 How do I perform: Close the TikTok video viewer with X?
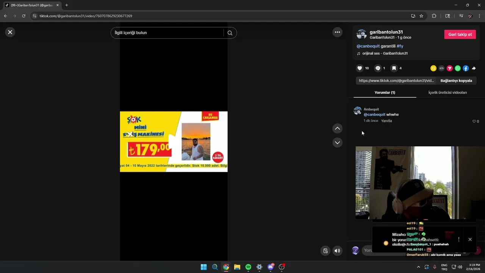(x=10, y=32)
